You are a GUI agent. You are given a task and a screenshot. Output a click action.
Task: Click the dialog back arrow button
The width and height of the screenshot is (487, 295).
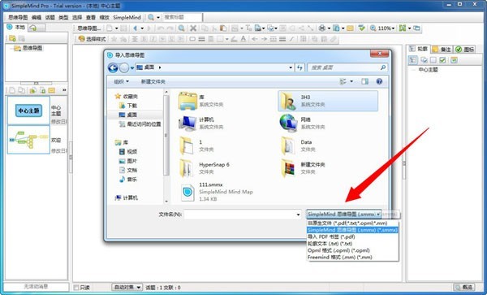coord(113,67)
